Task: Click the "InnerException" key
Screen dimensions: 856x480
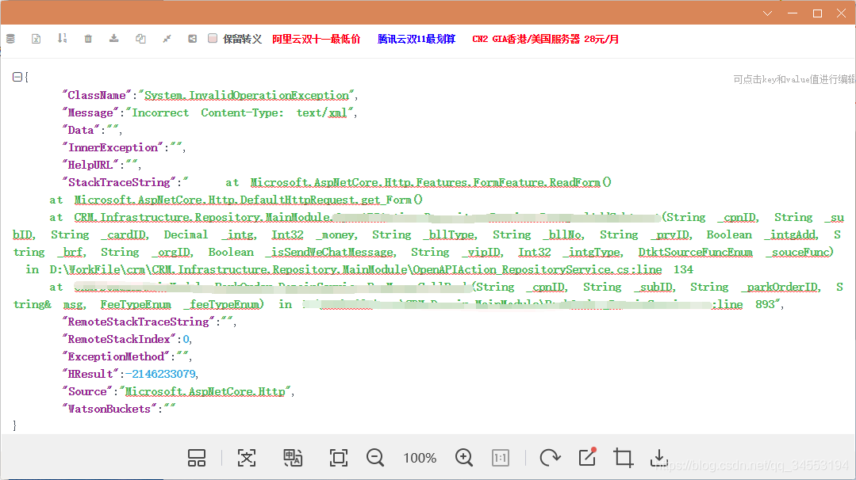Action: point(113,147)
